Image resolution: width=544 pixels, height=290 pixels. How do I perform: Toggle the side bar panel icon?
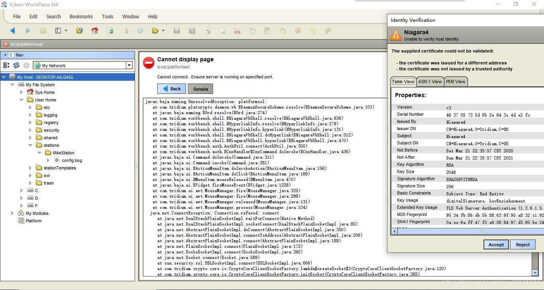coord(58,31)
